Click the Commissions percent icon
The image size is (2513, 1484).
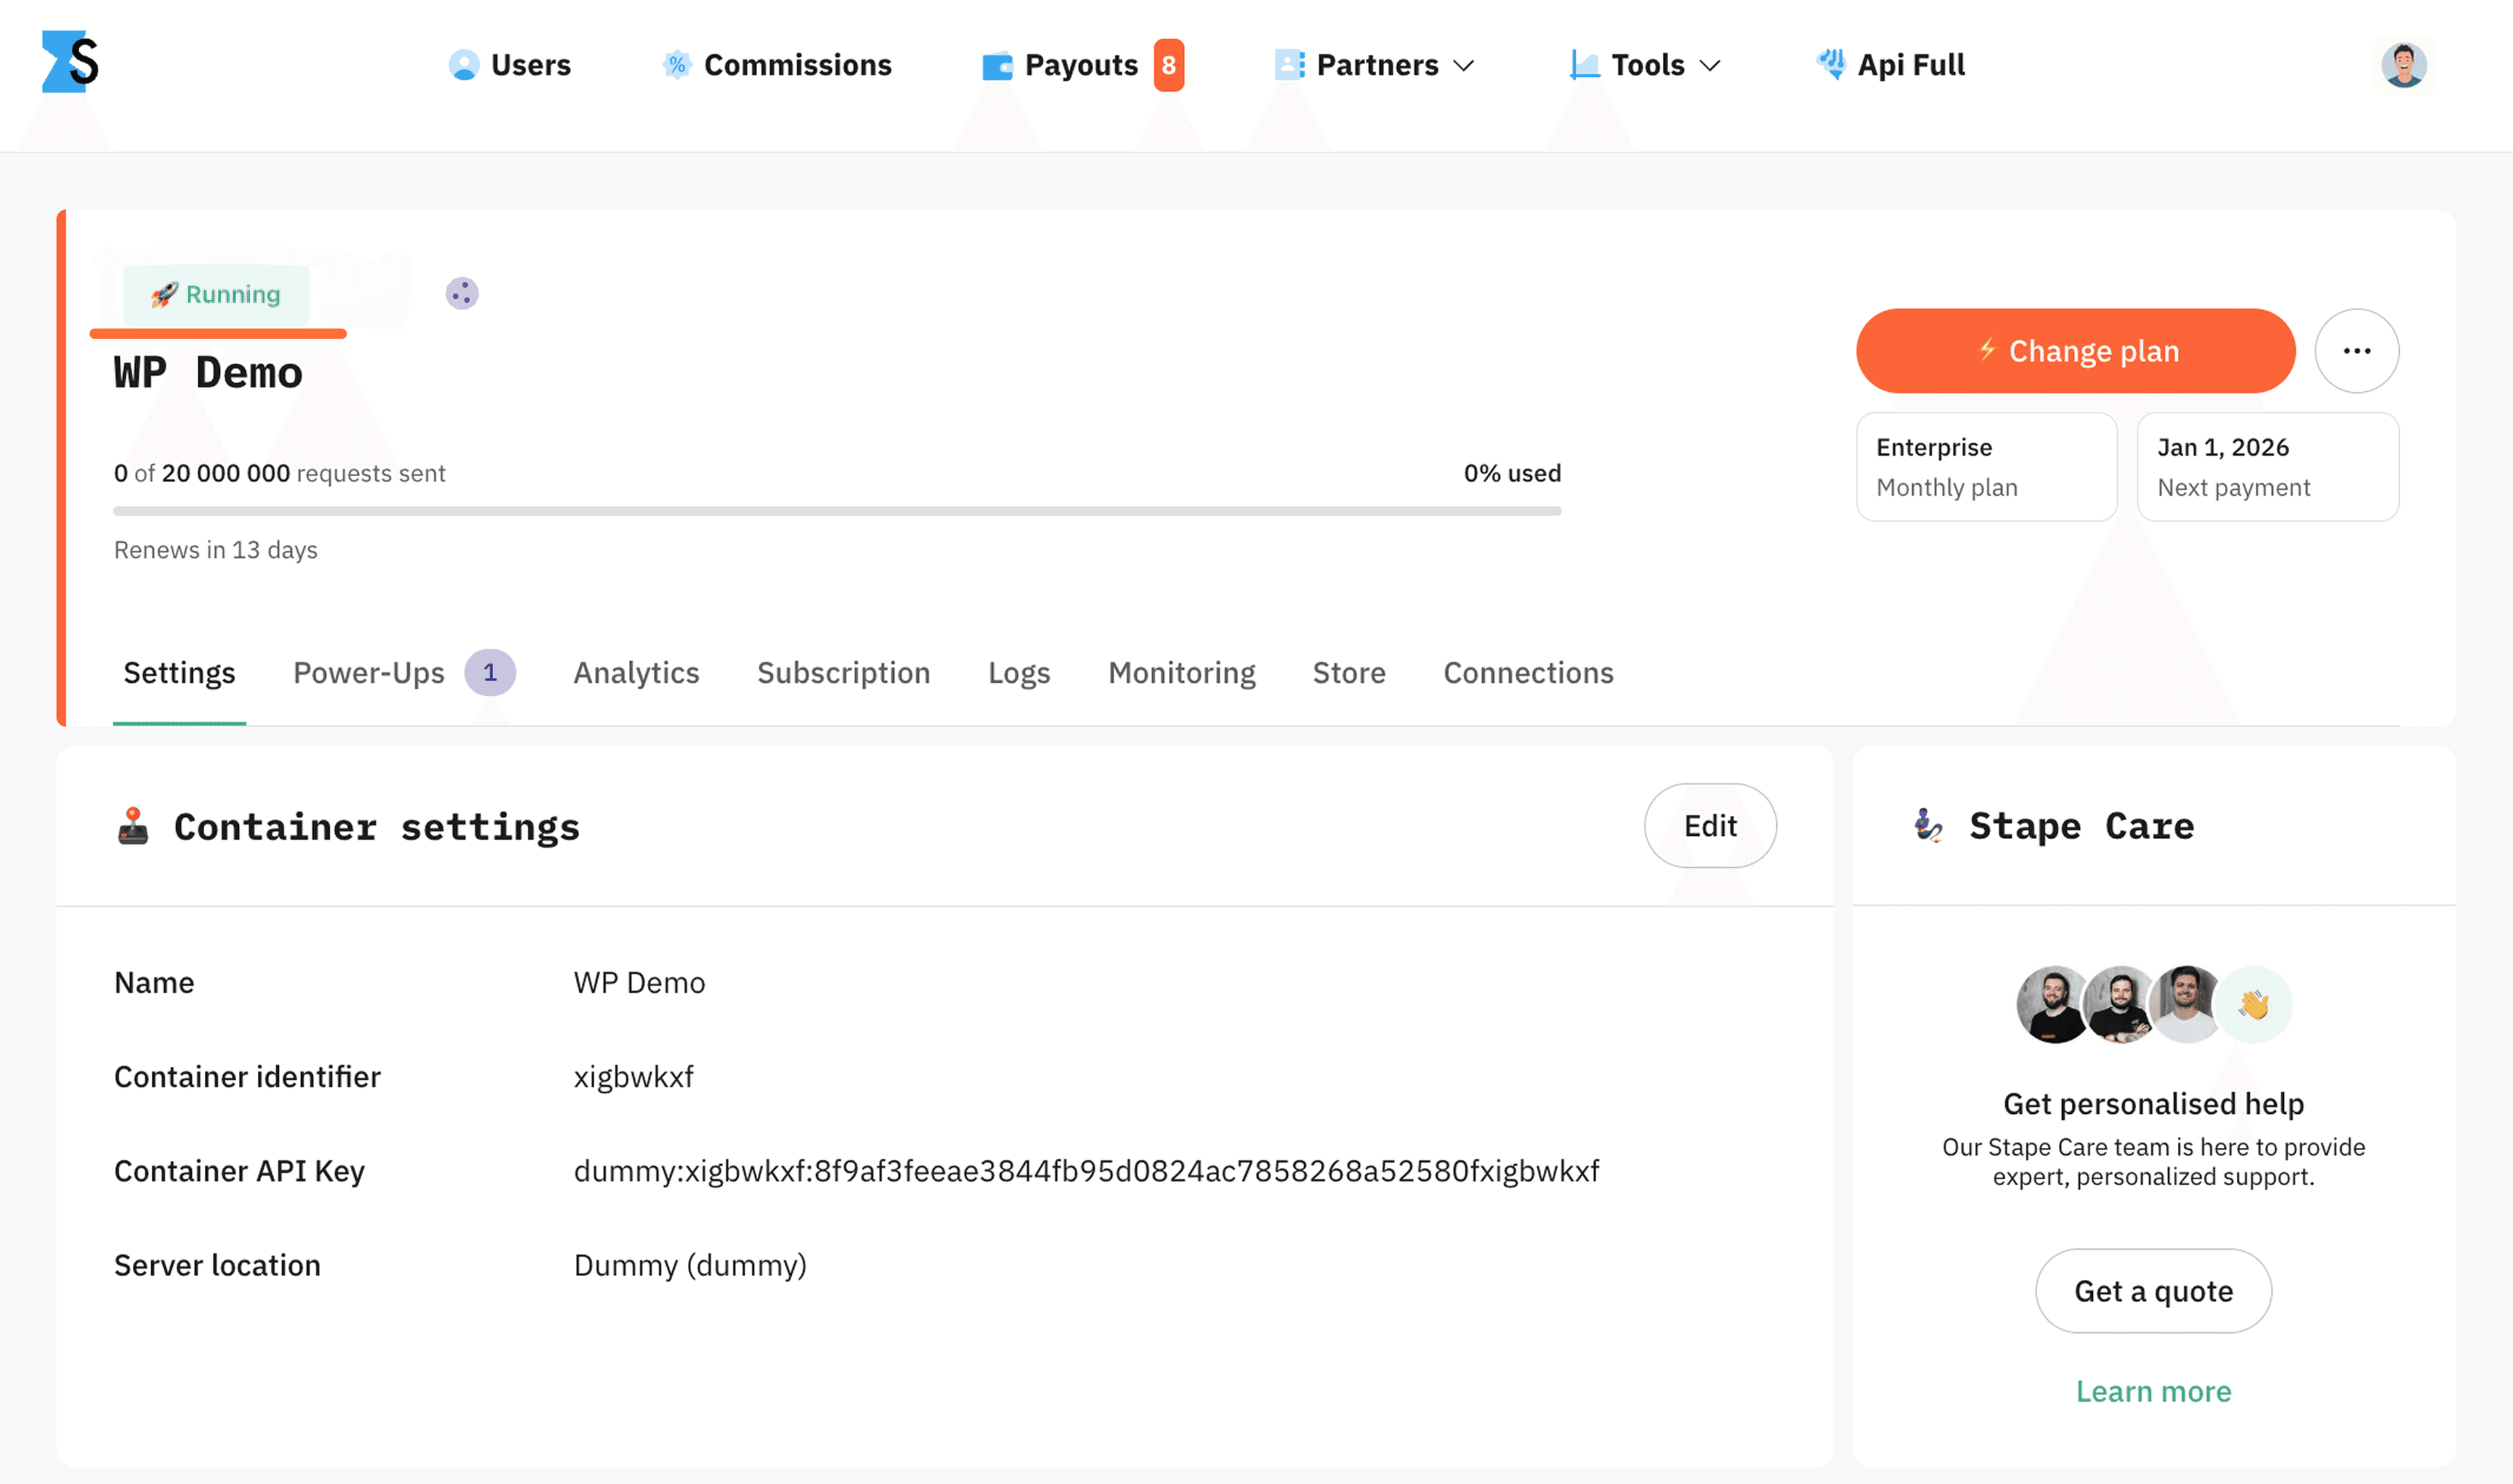coord(677,65)
